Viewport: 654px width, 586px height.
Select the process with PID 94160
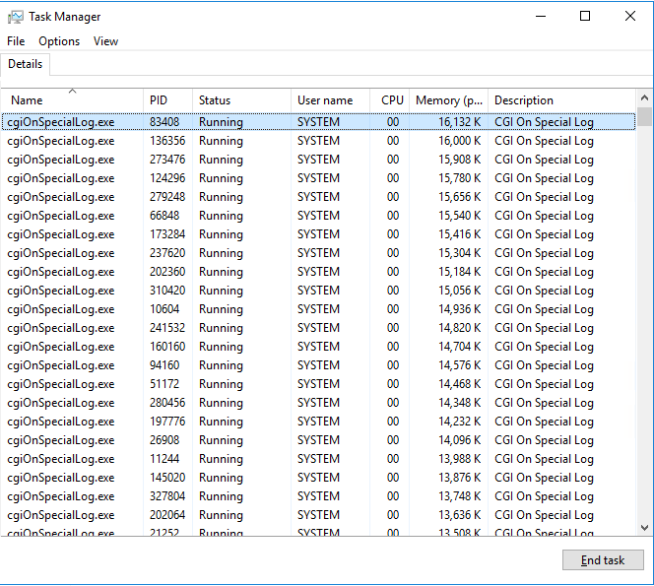tap(318, 365)
